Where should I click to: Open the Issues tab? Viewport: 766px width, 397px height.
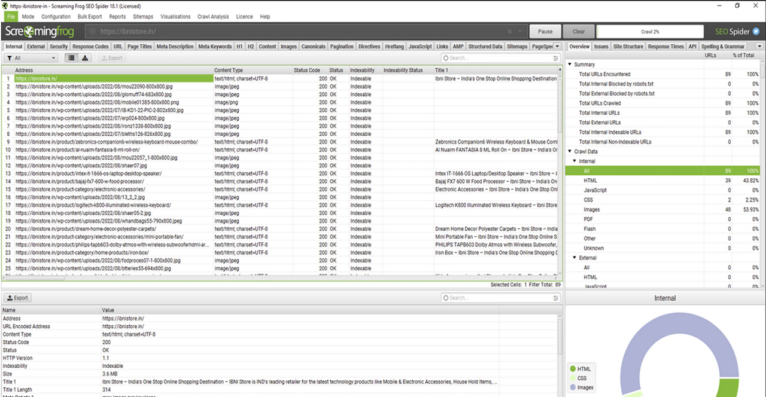pyautogui.click(x=601, y=47)
